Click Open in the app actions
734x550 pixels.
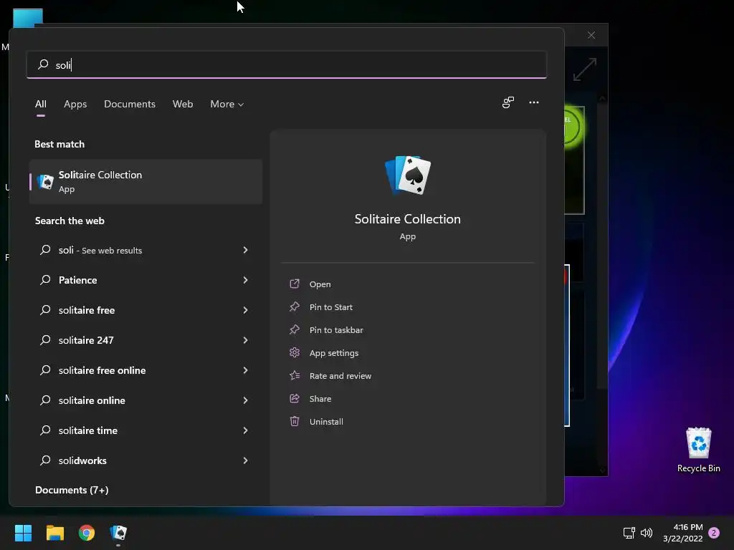click(320, 284)
